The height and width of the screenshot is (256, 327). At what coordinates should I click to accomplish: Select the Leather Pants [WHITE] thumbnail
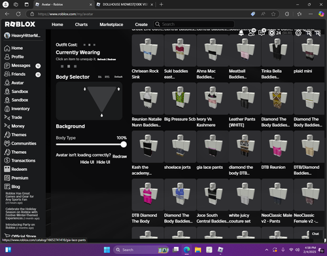(x=245, y=98)
